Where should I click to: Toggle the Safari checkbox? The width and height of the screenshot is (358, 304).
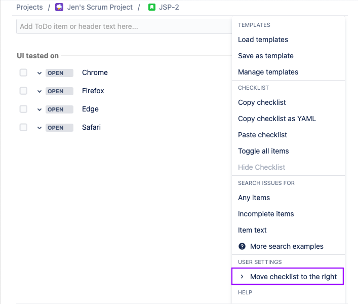coord(23,128)
